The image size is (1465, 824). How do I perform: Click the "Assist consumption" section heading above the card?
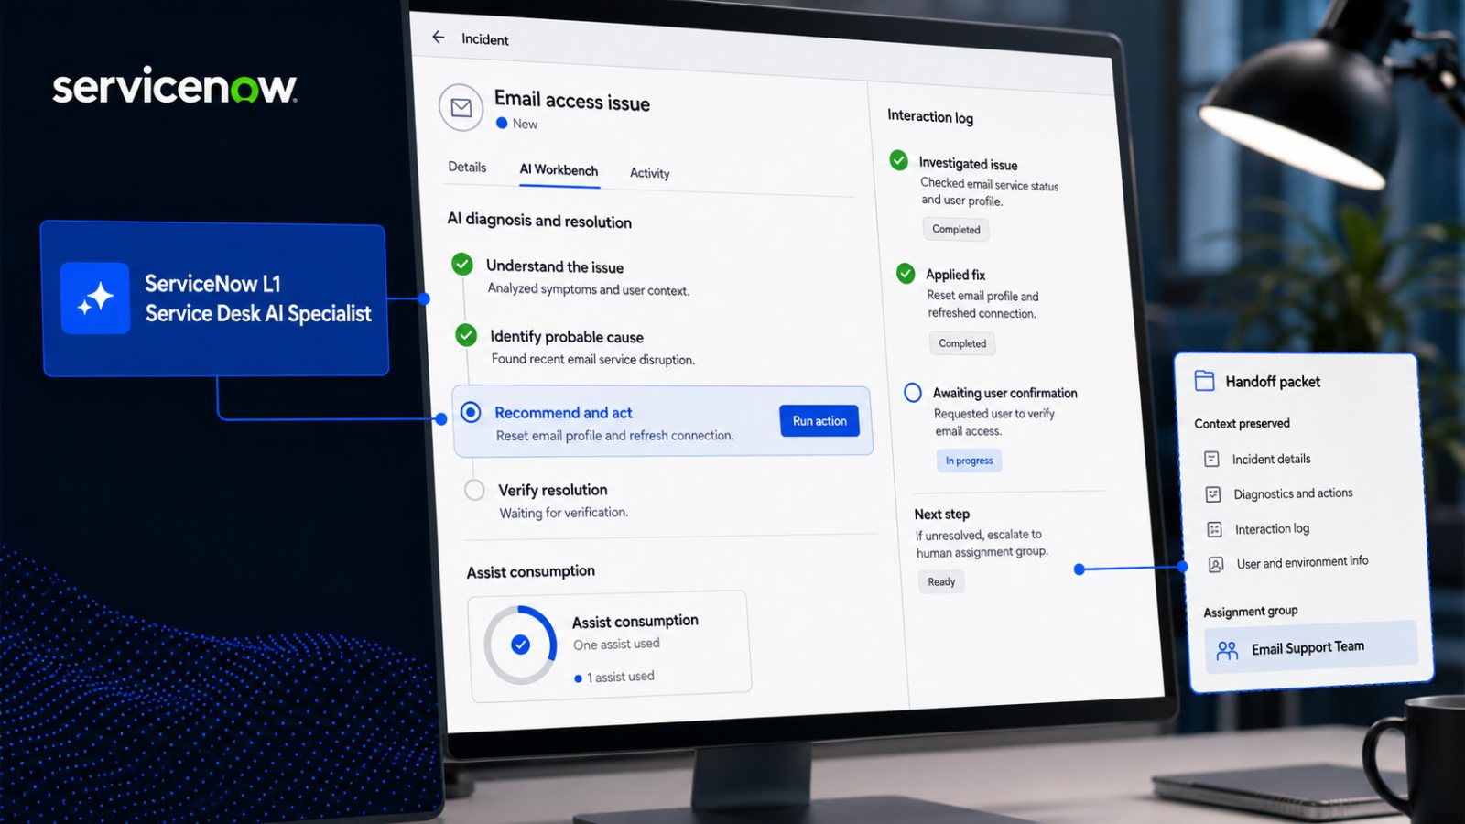[x=530, y=572]
